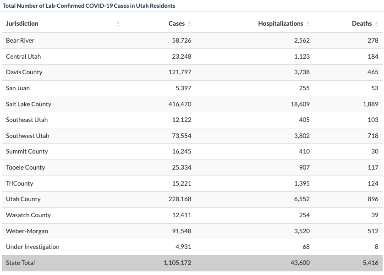Click the Southwest Utah deaths value 718
Viewport: 384px width, 275px height.
373,136
